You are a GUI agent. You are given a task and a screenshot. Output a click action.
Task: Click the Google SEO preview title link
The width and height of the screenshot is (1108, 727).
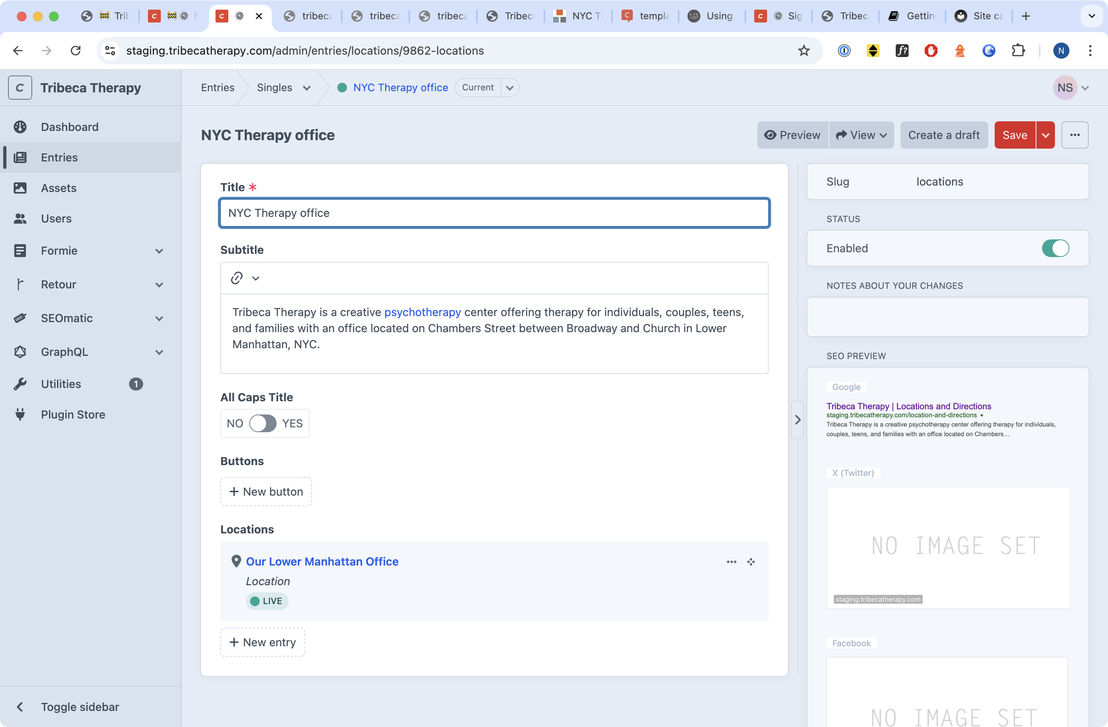pos(908,406)
